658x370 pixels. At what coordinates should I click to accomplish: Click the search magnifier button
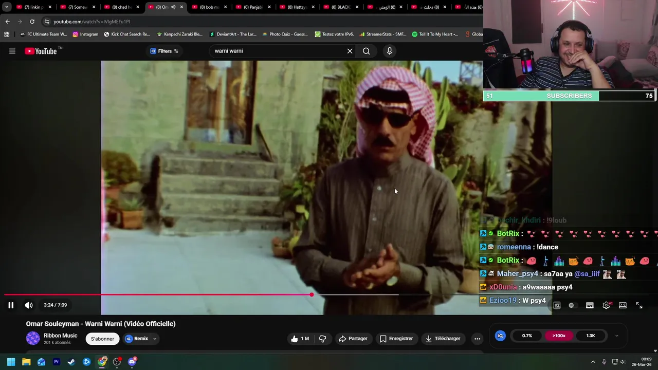(x=366, y=51)
